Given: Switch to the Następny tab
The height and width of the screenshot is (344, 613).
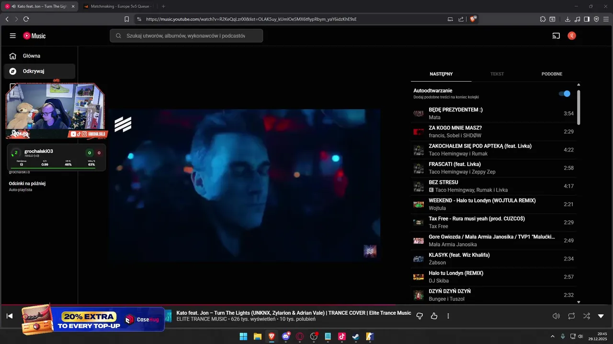Looking at the screenshot, I should (x=441, y=74).
